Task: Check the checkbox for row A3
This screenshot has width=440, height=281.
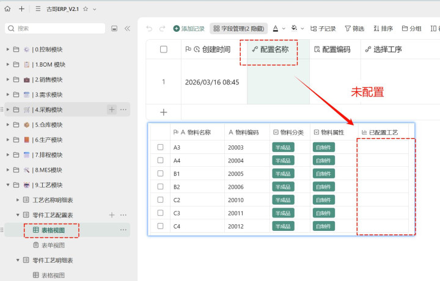Action: 160,147
